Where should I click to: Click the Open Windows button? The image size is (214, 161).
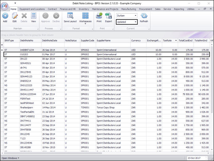coord(10,158)
